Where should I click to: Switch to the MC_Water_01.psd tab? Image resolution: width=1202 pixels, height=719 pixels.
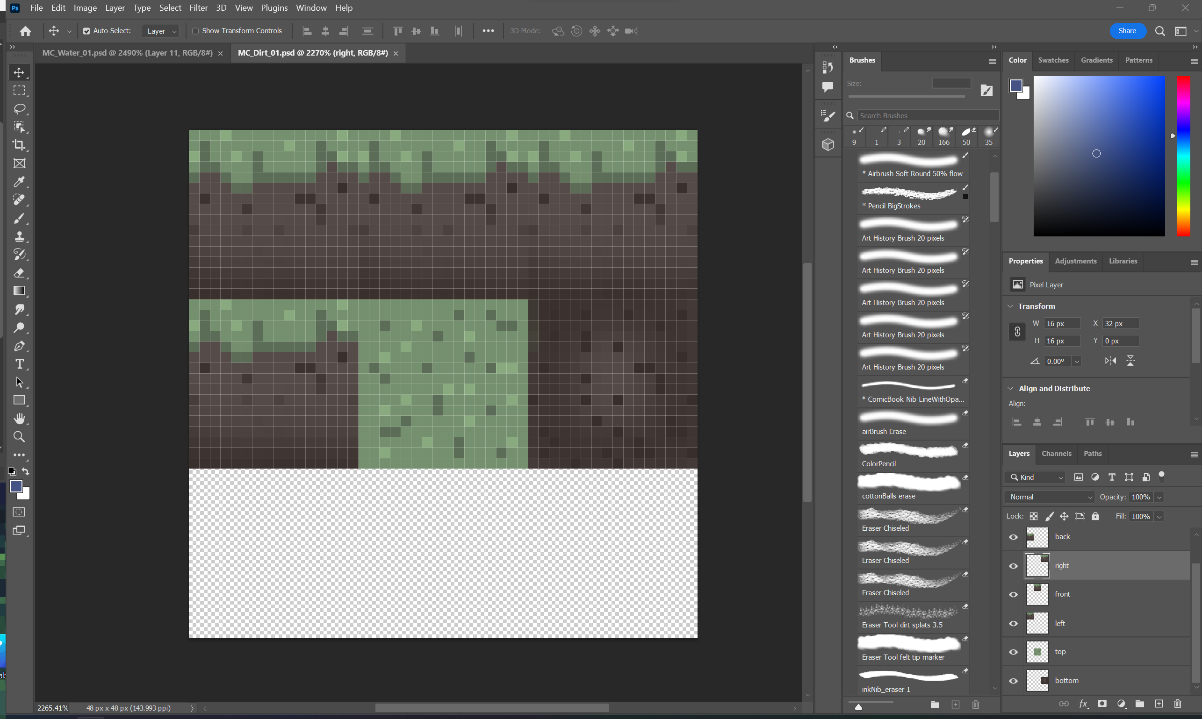127,53
